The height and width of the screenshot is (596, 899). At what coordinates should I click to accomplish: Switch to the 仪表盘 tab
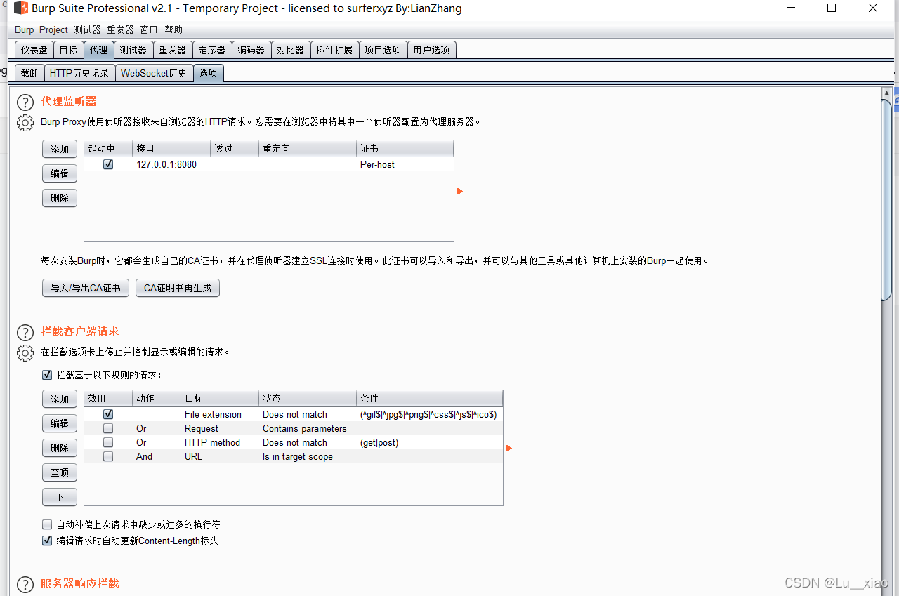(x=34, y=50)
